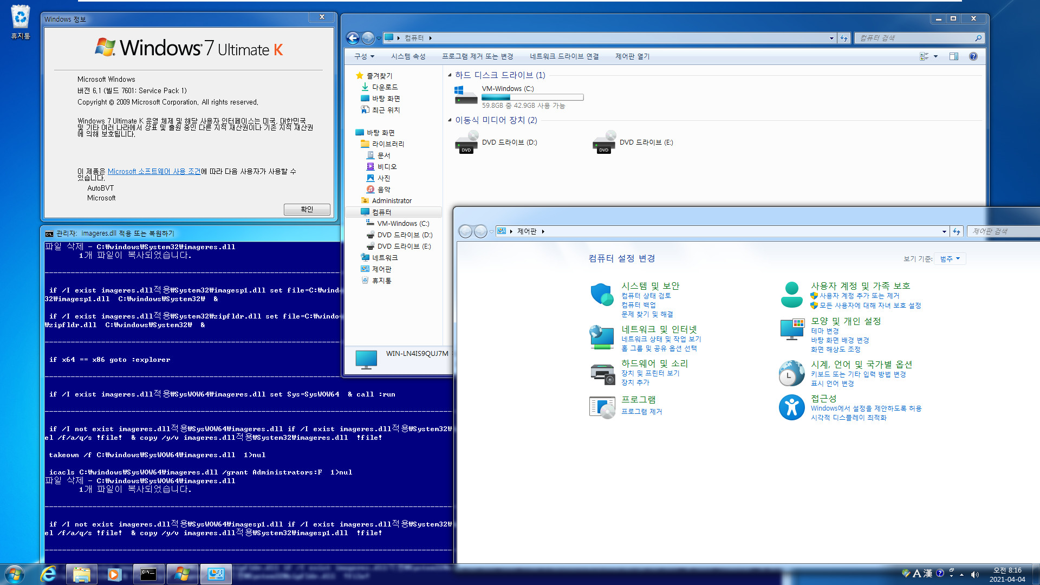Click the OK (확인) button in Windows info dialog
This screenshot has width=1040, height=585.
307,209
